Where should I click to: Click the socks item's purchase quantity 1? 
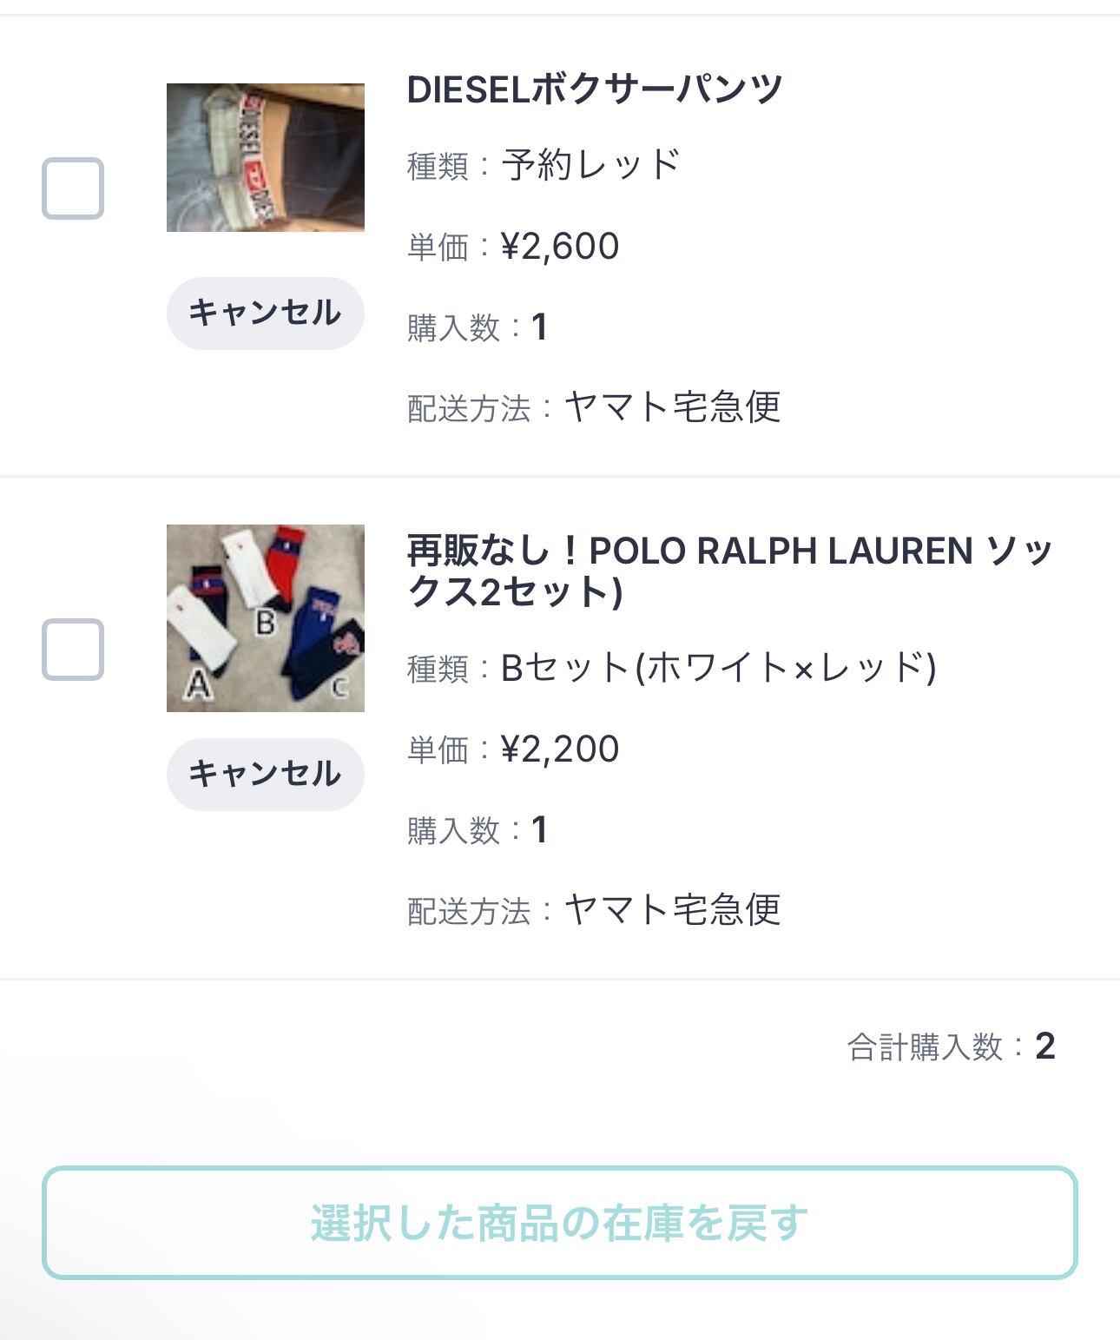(539, 830)
